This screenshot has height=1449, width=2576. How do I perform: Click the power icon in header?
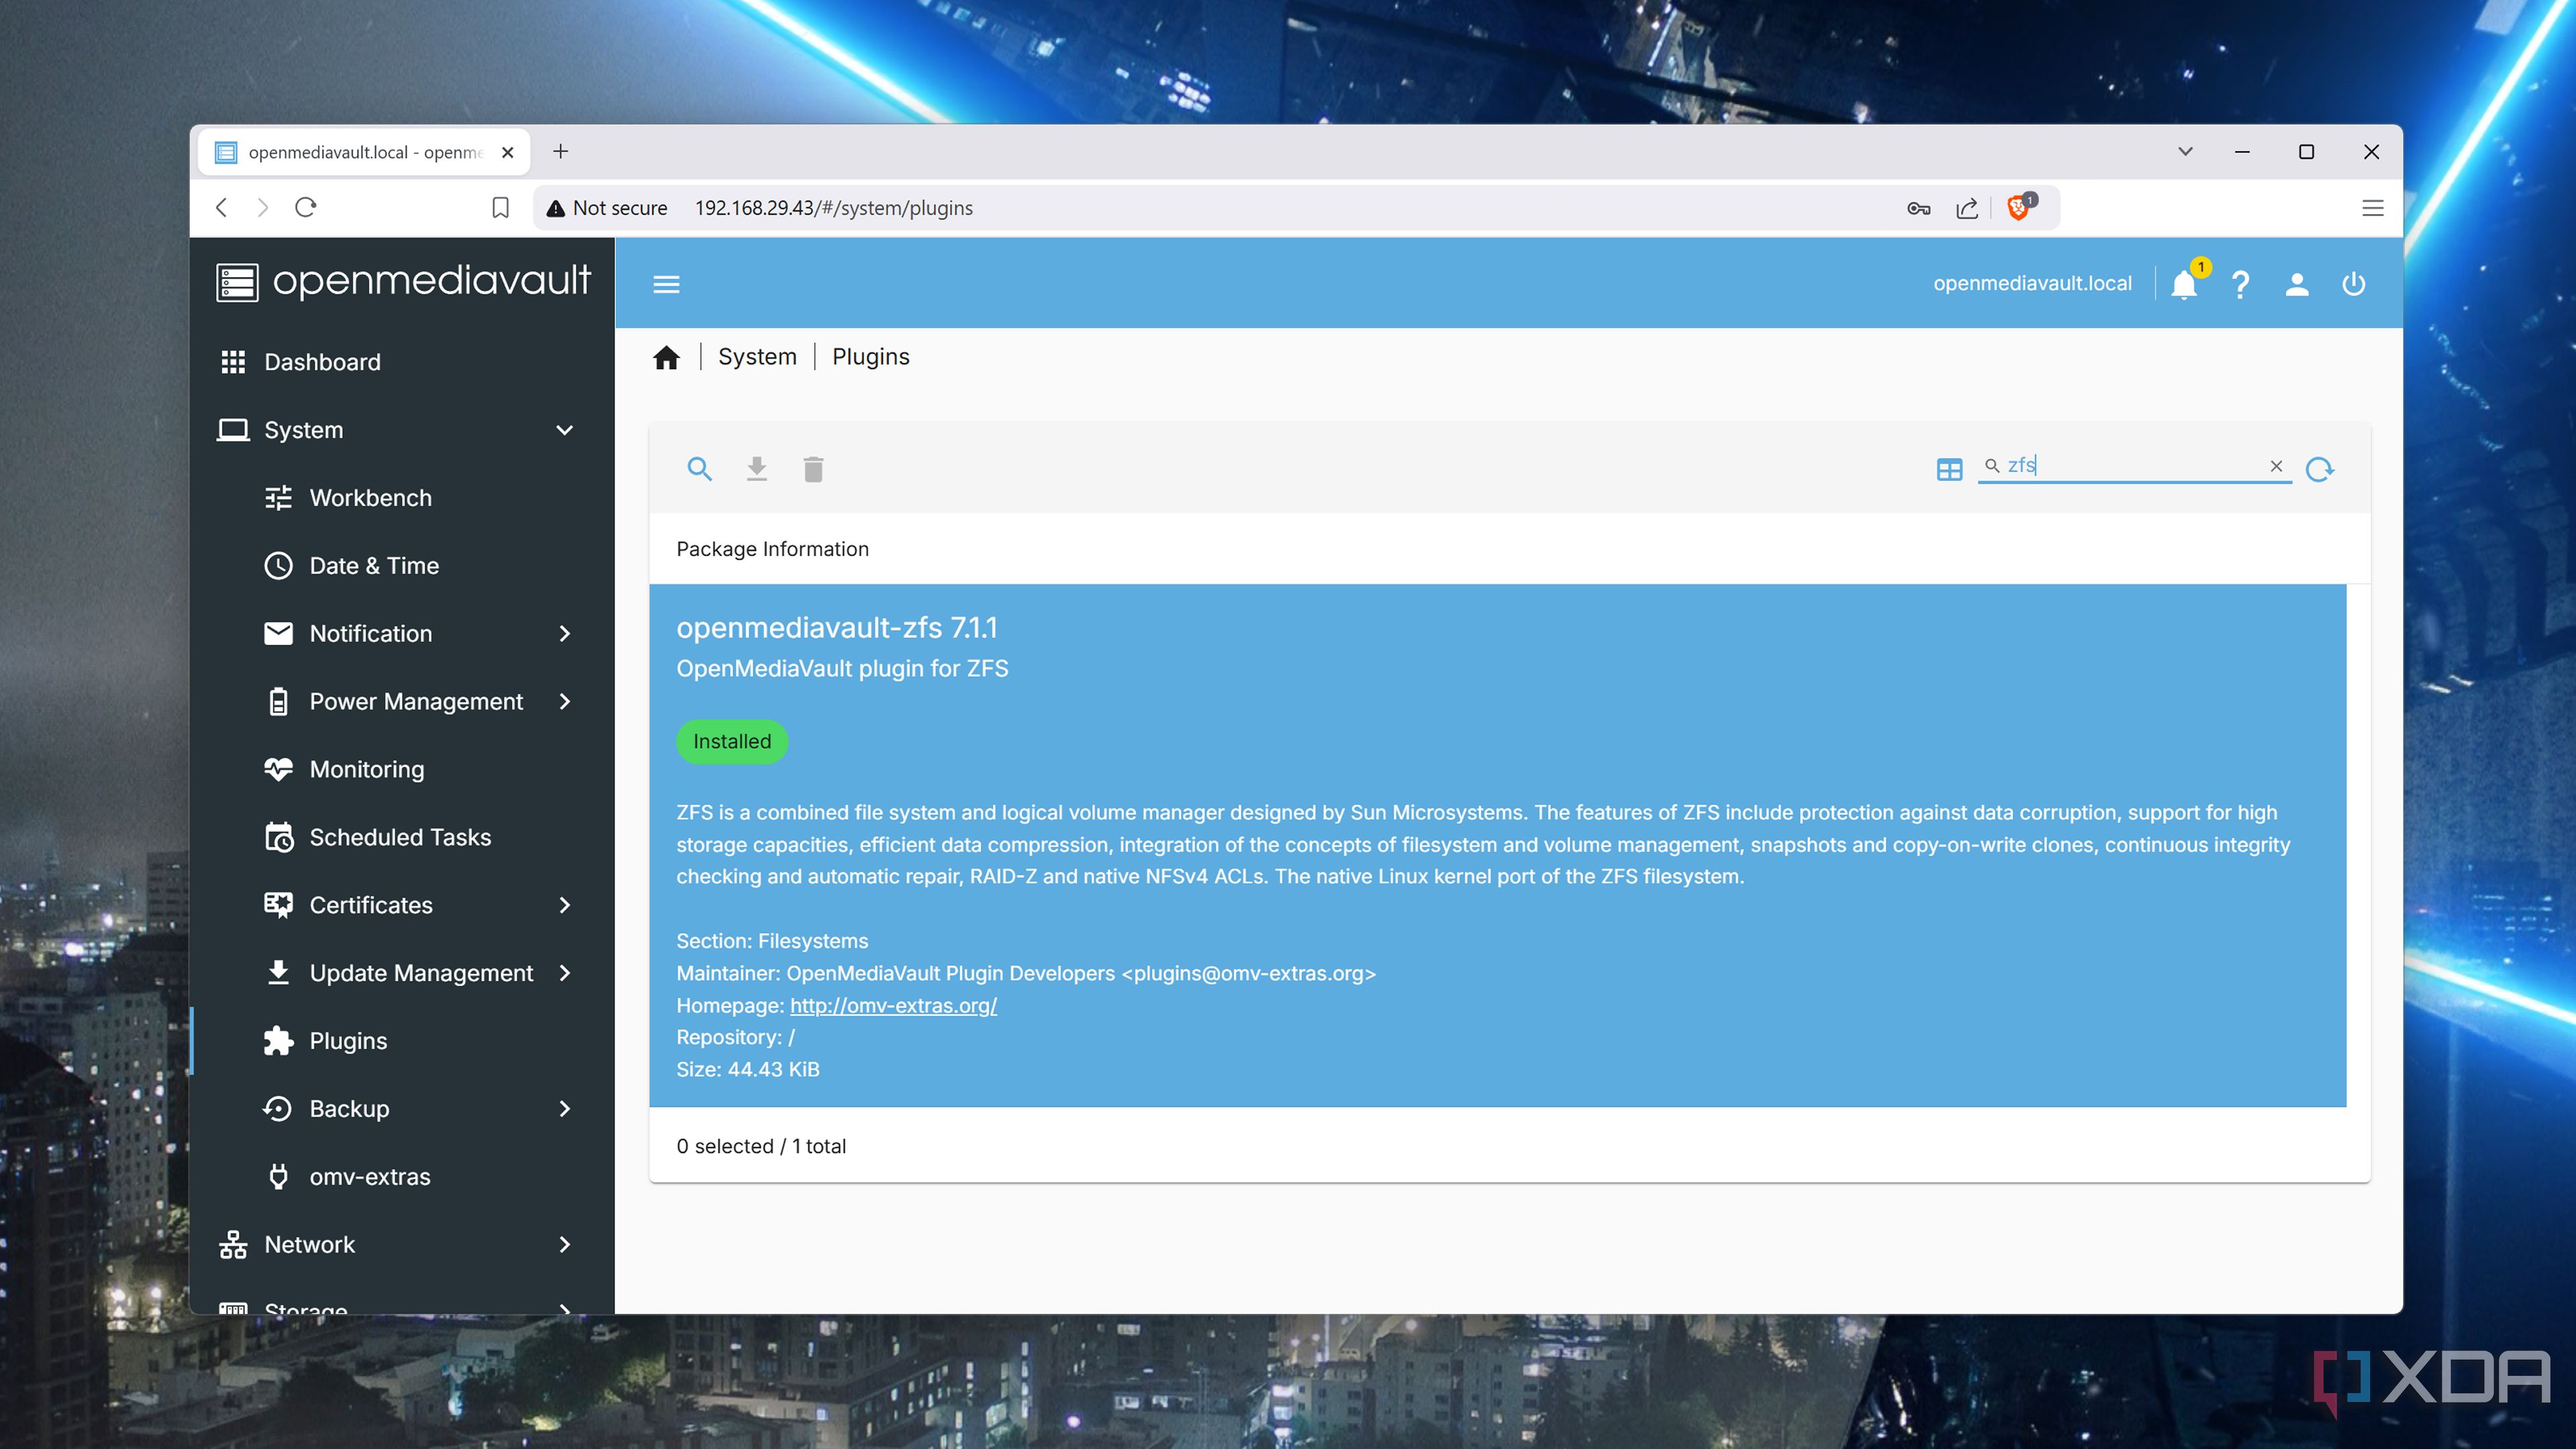(x=2353, y=285)
